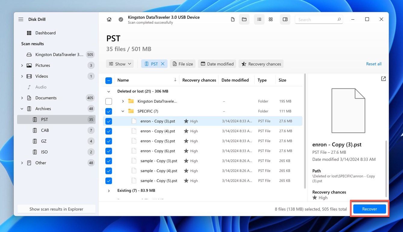Image resolution: width=403 pixels, height=232 pixels.
Task: Click the sort arrow in the Name column
Action: pos(175,80)
